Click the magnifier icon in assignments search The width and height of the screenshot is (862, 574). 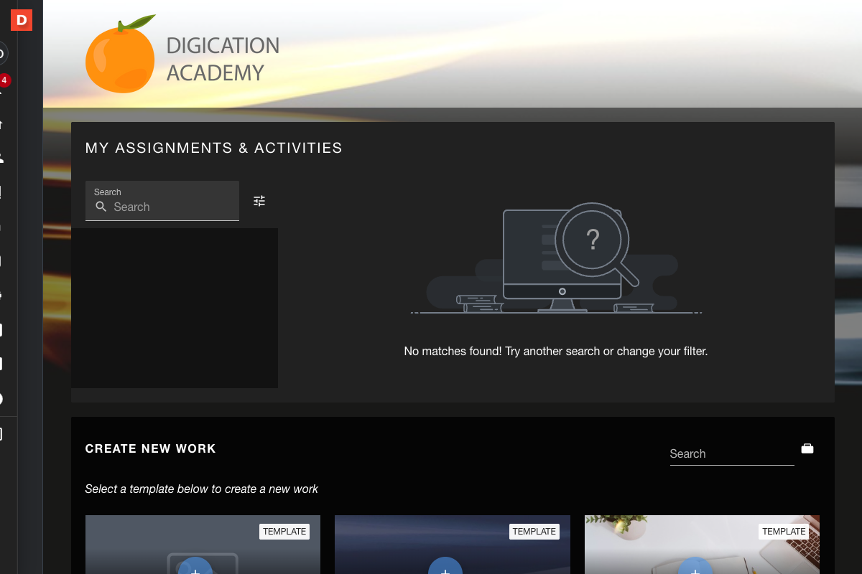[x=101, y=207]
